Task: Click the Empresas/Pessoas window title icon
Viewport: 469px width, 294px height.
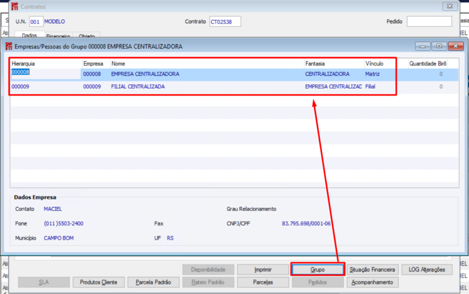Action: (x=9, y=46)
